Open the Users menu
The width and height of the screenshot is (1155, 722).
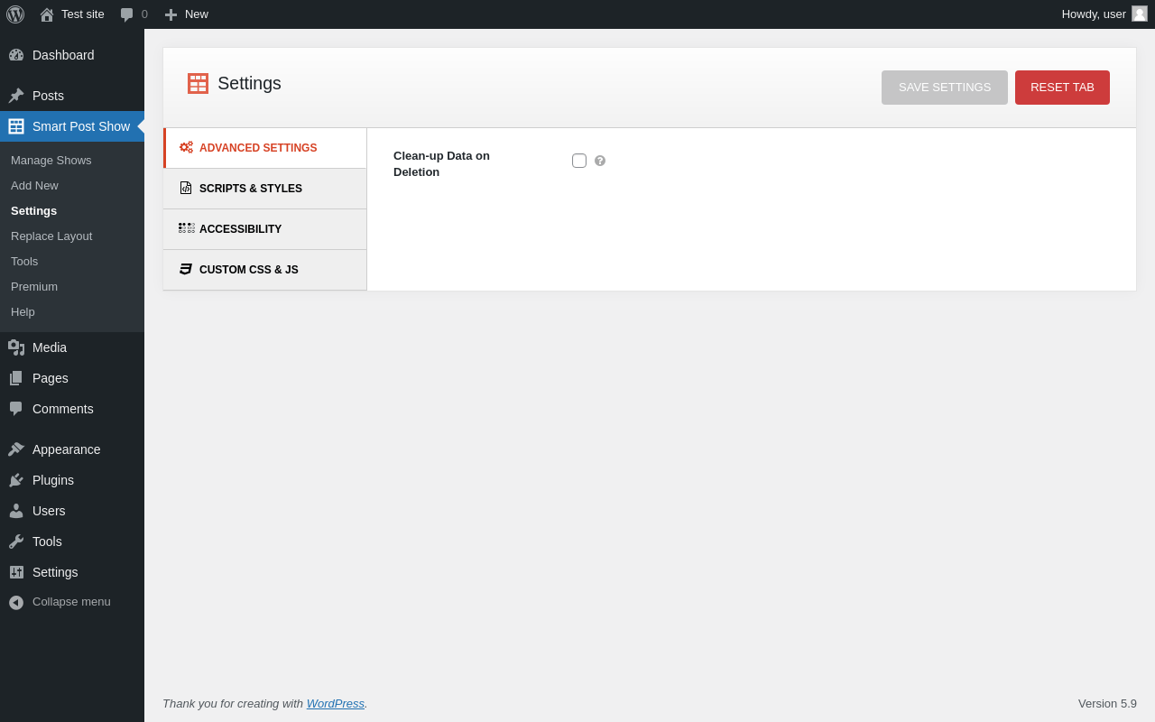pos(49,511)
